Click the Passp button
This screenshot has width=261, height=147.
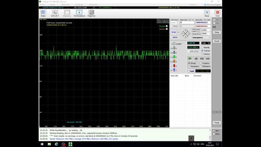pos(217,122)
